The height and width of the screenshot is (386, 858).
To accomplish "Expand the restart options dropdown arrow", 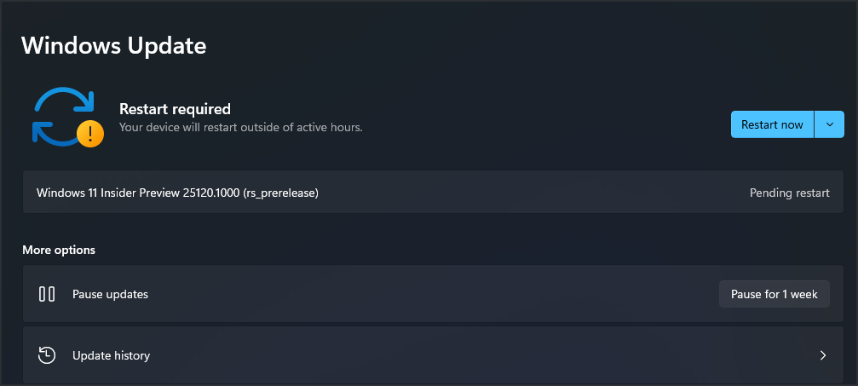I will click(830, 125).
